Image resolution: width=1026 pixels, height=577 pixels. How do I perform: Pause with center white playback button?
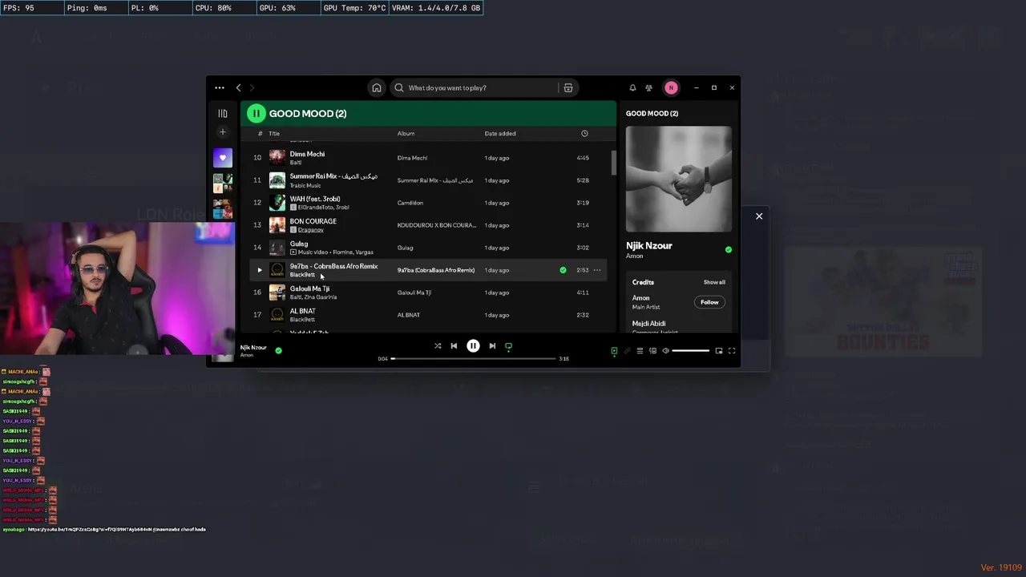(x=473, y=346)
